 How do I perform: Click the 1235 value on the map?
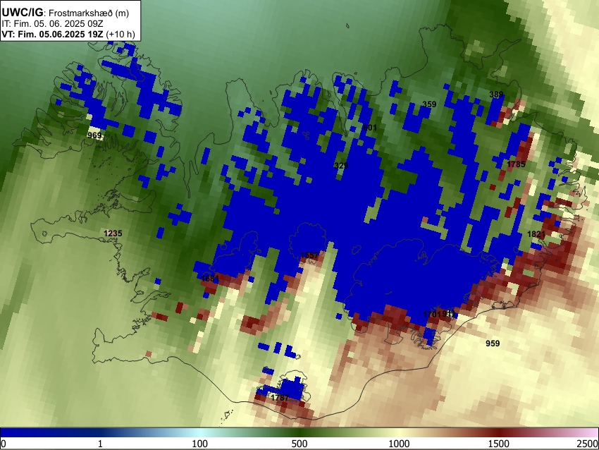(x=113, y=233)
